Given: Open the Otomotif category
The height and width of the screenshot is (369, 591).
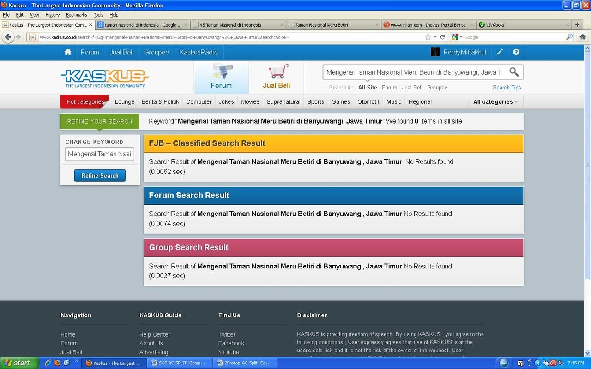Looking at the screenshot, I should pos(368,101).
